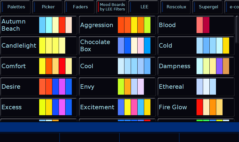Select the Supergel tab
The image size is (239, 142).
(208, 7)
